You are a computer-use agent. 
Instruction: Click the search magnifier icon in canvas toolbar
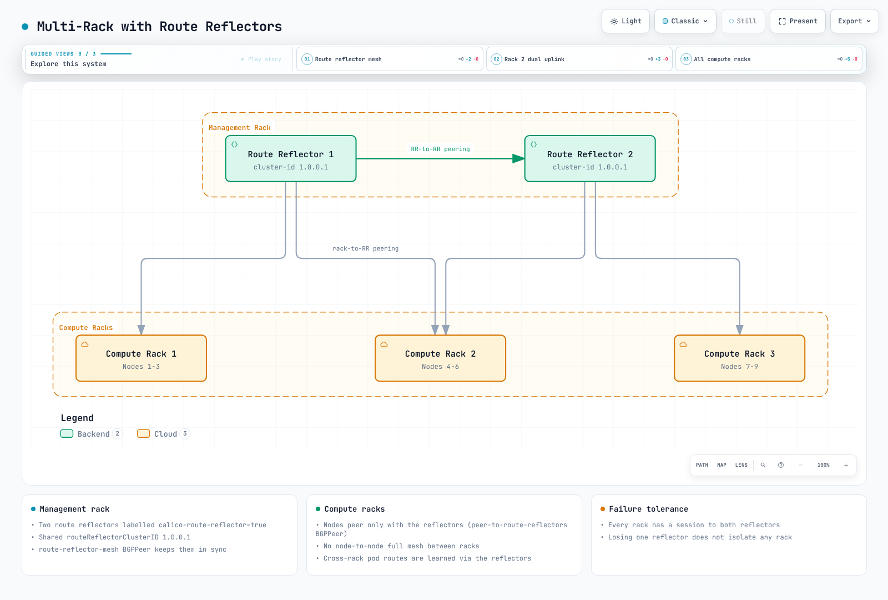pyautogui.click(x=763, y=465)
